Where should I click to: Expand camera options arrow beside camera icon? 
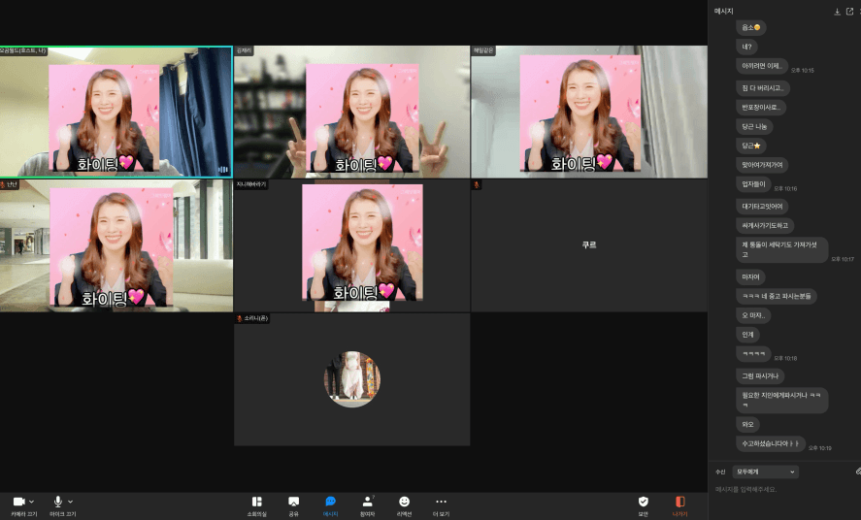[x=31, y=502]
